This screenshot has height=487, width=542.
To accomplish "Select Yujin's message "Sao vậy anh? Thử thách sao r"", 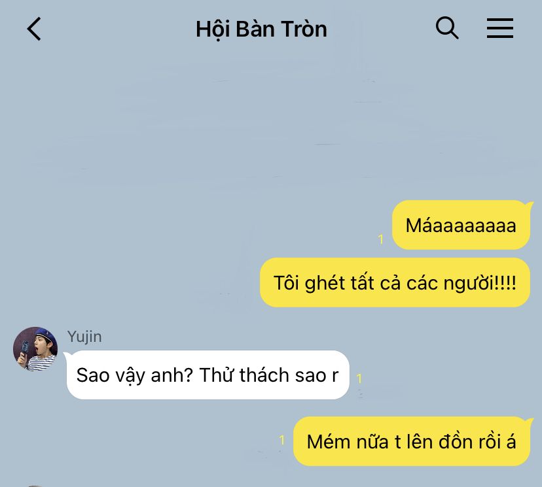I will click(x=208, y=375).
